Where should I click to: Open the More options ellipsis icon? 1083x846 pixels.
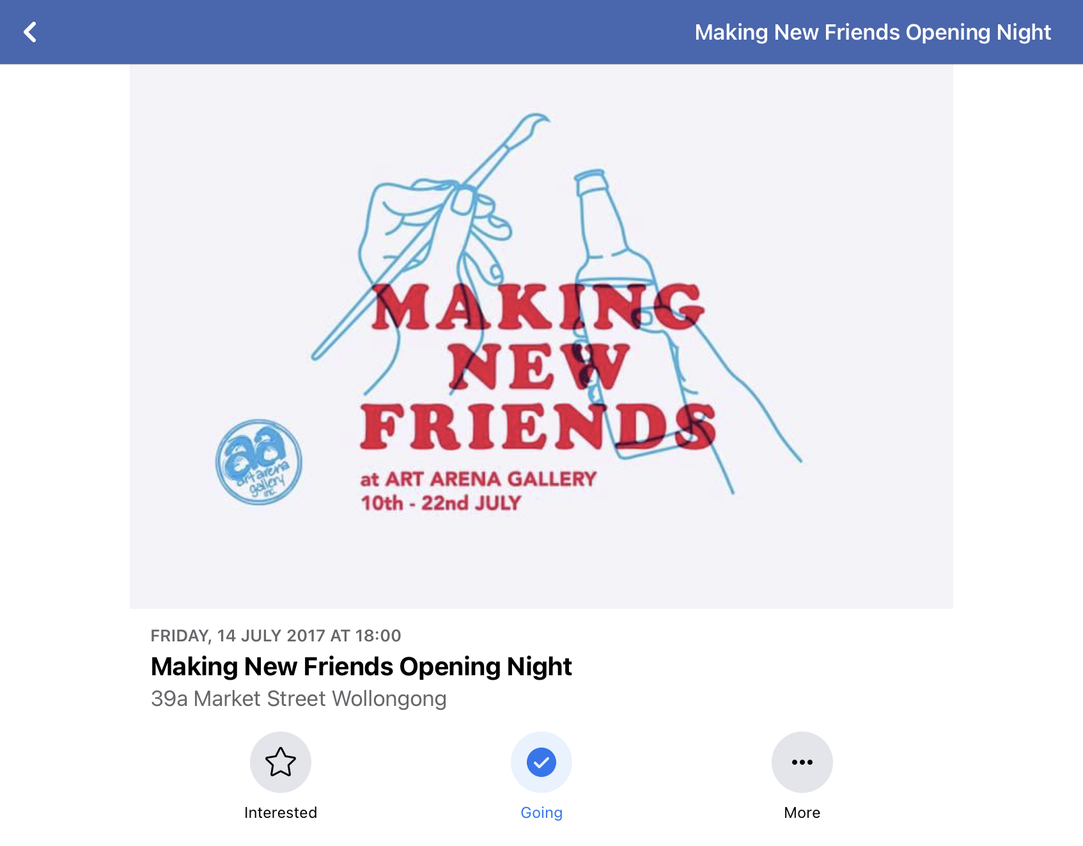coord(802,762)
